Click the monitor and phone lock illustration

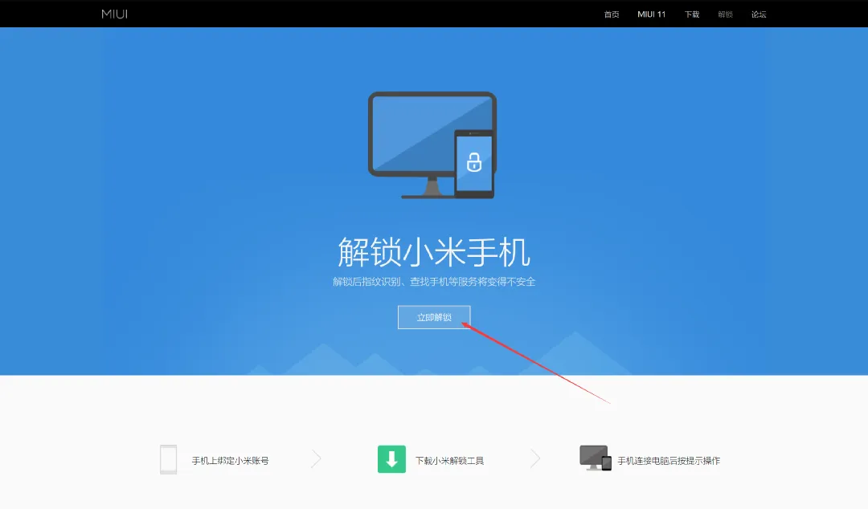click(x=432, y=145)
